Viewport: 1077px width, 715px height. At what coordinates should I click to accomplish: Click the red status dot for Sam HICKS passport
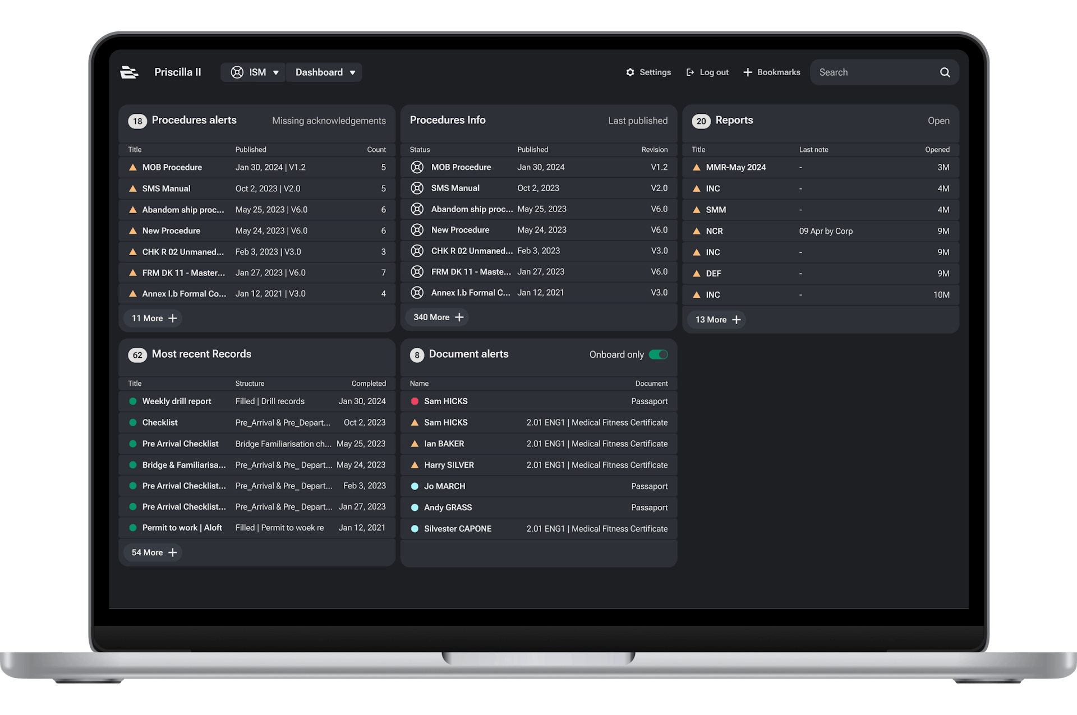(x=415, y=402)
